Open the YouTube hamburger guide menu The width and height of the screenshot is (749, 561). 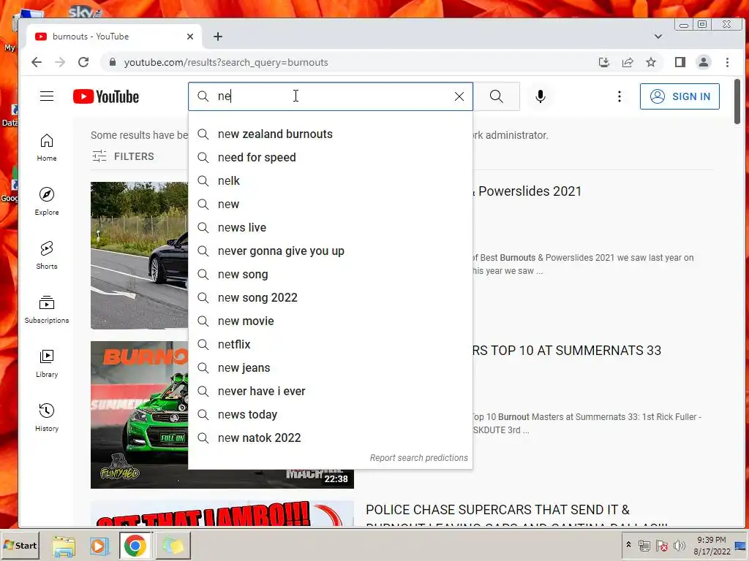click(47, 96)
